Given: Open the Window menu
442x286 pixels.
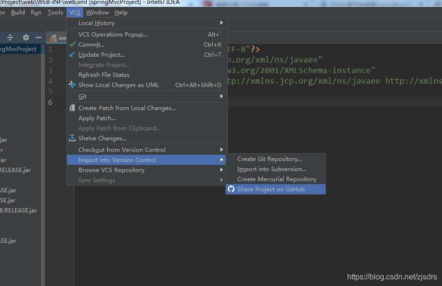Looking at the screenshot, I should tap(97, 12).
